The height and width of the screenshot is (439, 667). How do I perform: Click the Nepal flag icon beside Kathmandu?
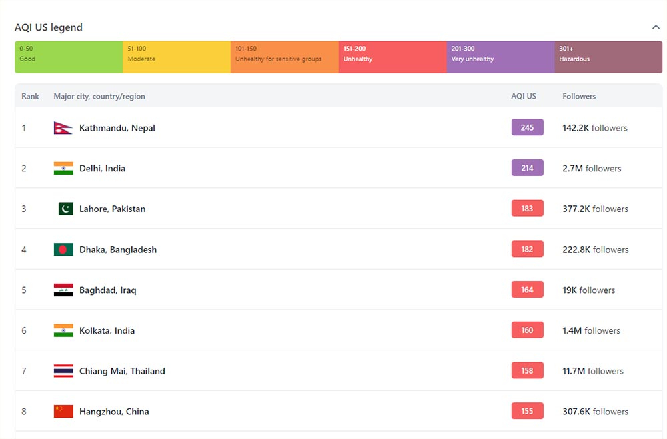[x=63, y=128]
